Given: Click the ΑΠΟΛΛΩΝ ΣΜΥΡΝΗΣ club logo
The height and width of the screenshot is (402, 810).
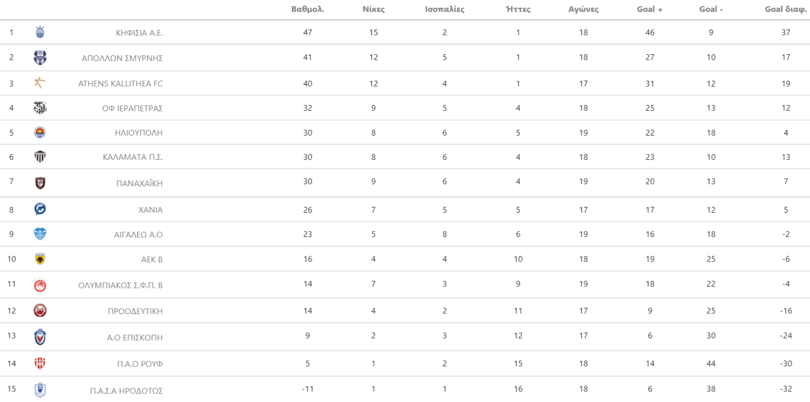Looking at the screenshot, I should [40, 58].
